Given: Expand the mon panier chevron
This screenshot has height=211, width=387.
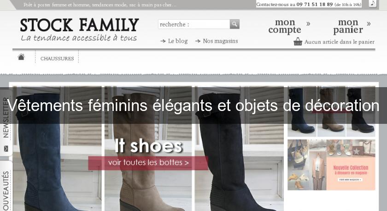Looking at the screenshot, I should pyautogui.click(x=369, y=24).
